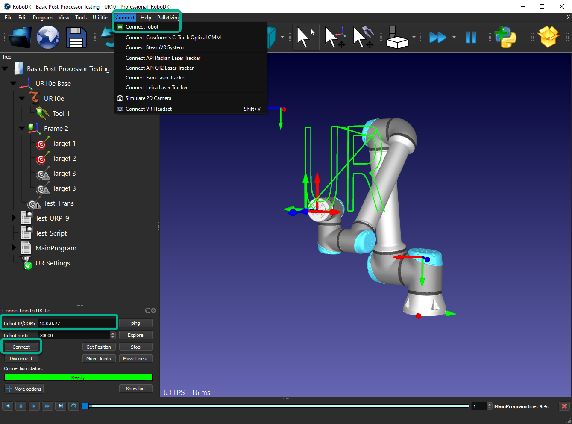
Task: Click the fast simulation double-arrow icon
Action: click(437, 38)
